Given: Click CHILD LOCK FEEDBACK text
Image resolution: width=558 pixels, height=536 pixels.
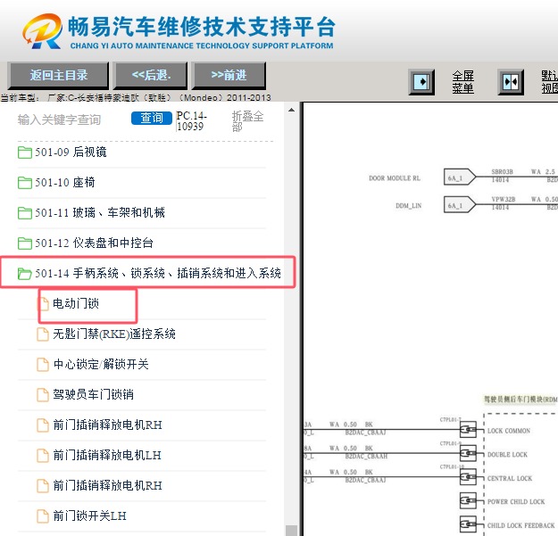Looking at the screenshot, I should coord(521,525).
